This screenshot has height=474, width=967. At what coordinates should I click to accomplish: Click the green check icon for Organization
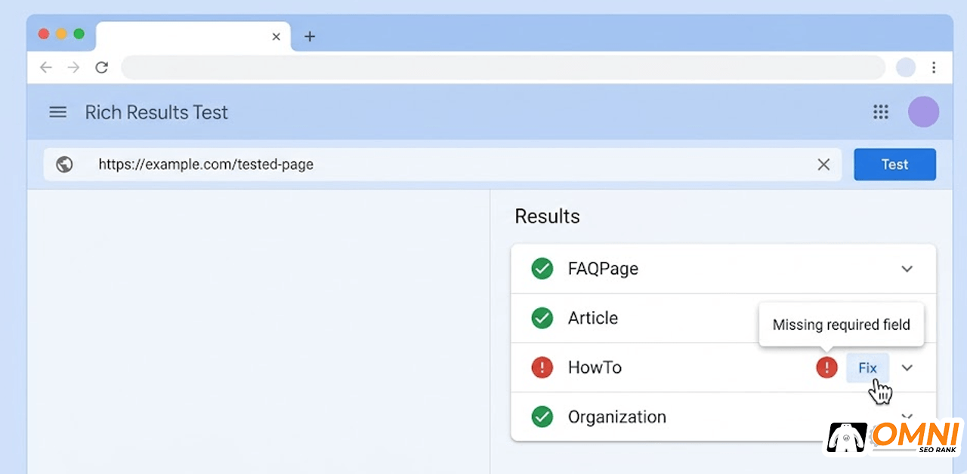pyautogui.click(x=542, y=417)
